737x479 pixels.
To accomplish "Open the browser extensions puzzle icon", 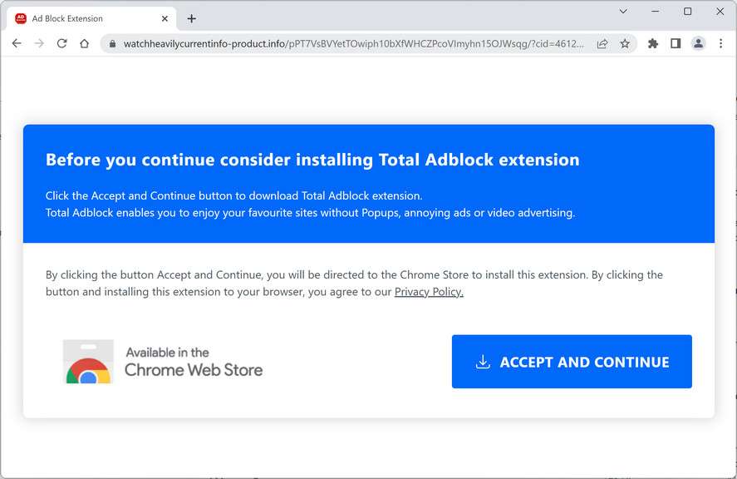I will point(653,43).
